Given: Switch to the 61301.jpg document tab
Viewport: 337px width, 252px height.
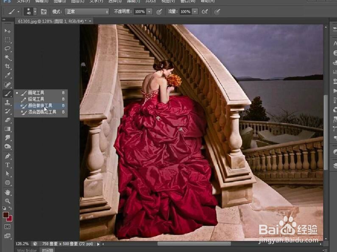Looking at the screenshot, I should [52, 21].
